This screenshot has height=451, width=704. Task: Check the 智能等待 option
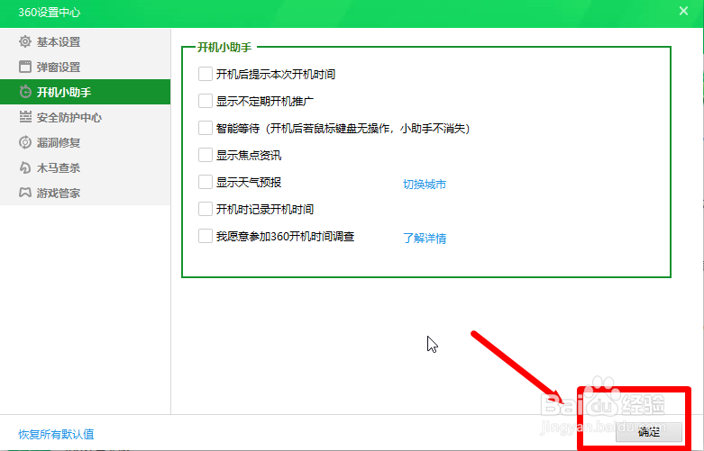tap(206, 128)
